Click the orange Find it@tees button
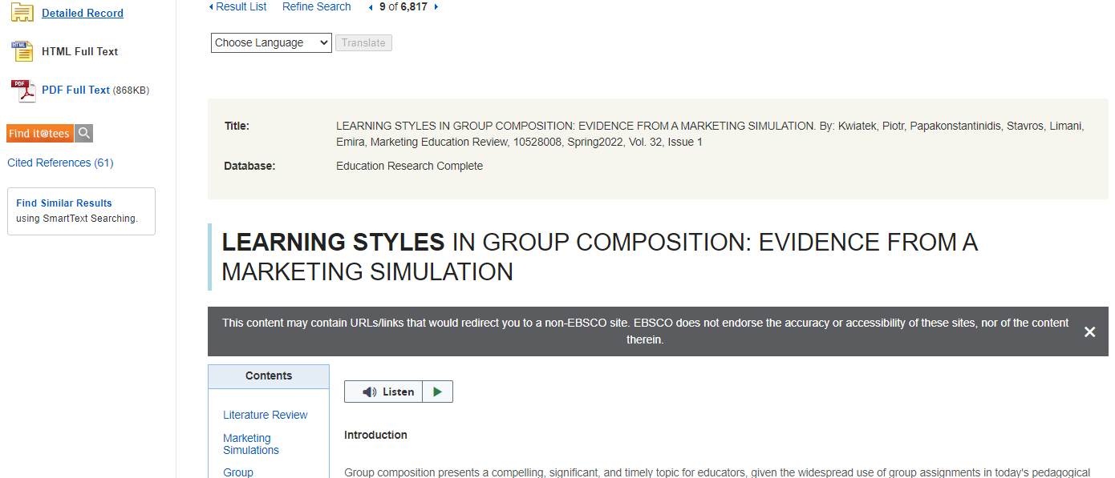 click(x=39, y=134)
